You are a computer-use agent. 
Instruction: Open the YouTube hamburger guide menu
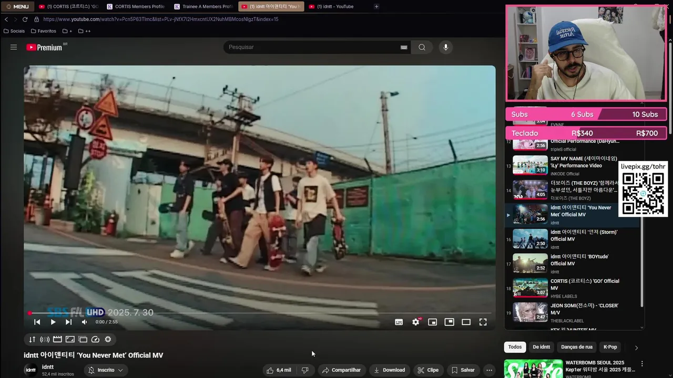coord(14,47)
